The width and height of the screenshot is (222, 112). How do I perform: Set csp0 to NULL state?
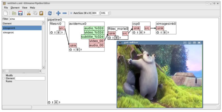pyautogui.click(x=134, y=33)
